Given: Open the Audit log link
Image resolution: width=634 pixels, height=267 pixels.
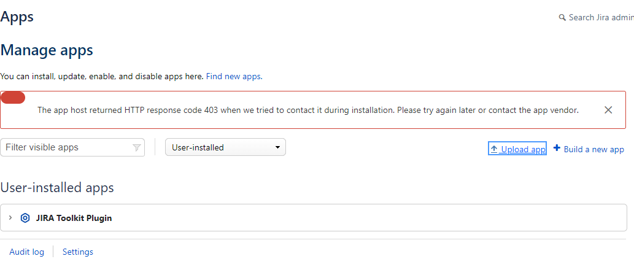Looking at the screenshot, I should [x=26, y=252].
